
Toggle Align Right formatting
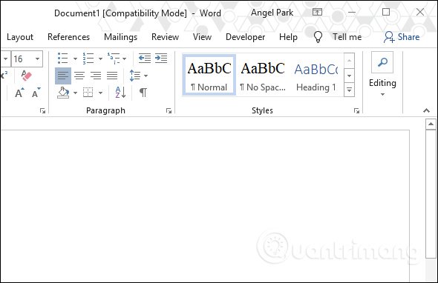96,76
